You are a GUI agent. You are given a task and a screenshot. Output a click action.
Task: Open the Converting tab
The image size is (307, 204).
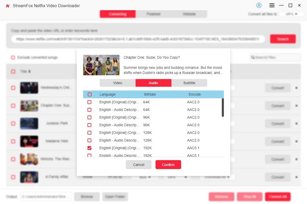point(117,14)
